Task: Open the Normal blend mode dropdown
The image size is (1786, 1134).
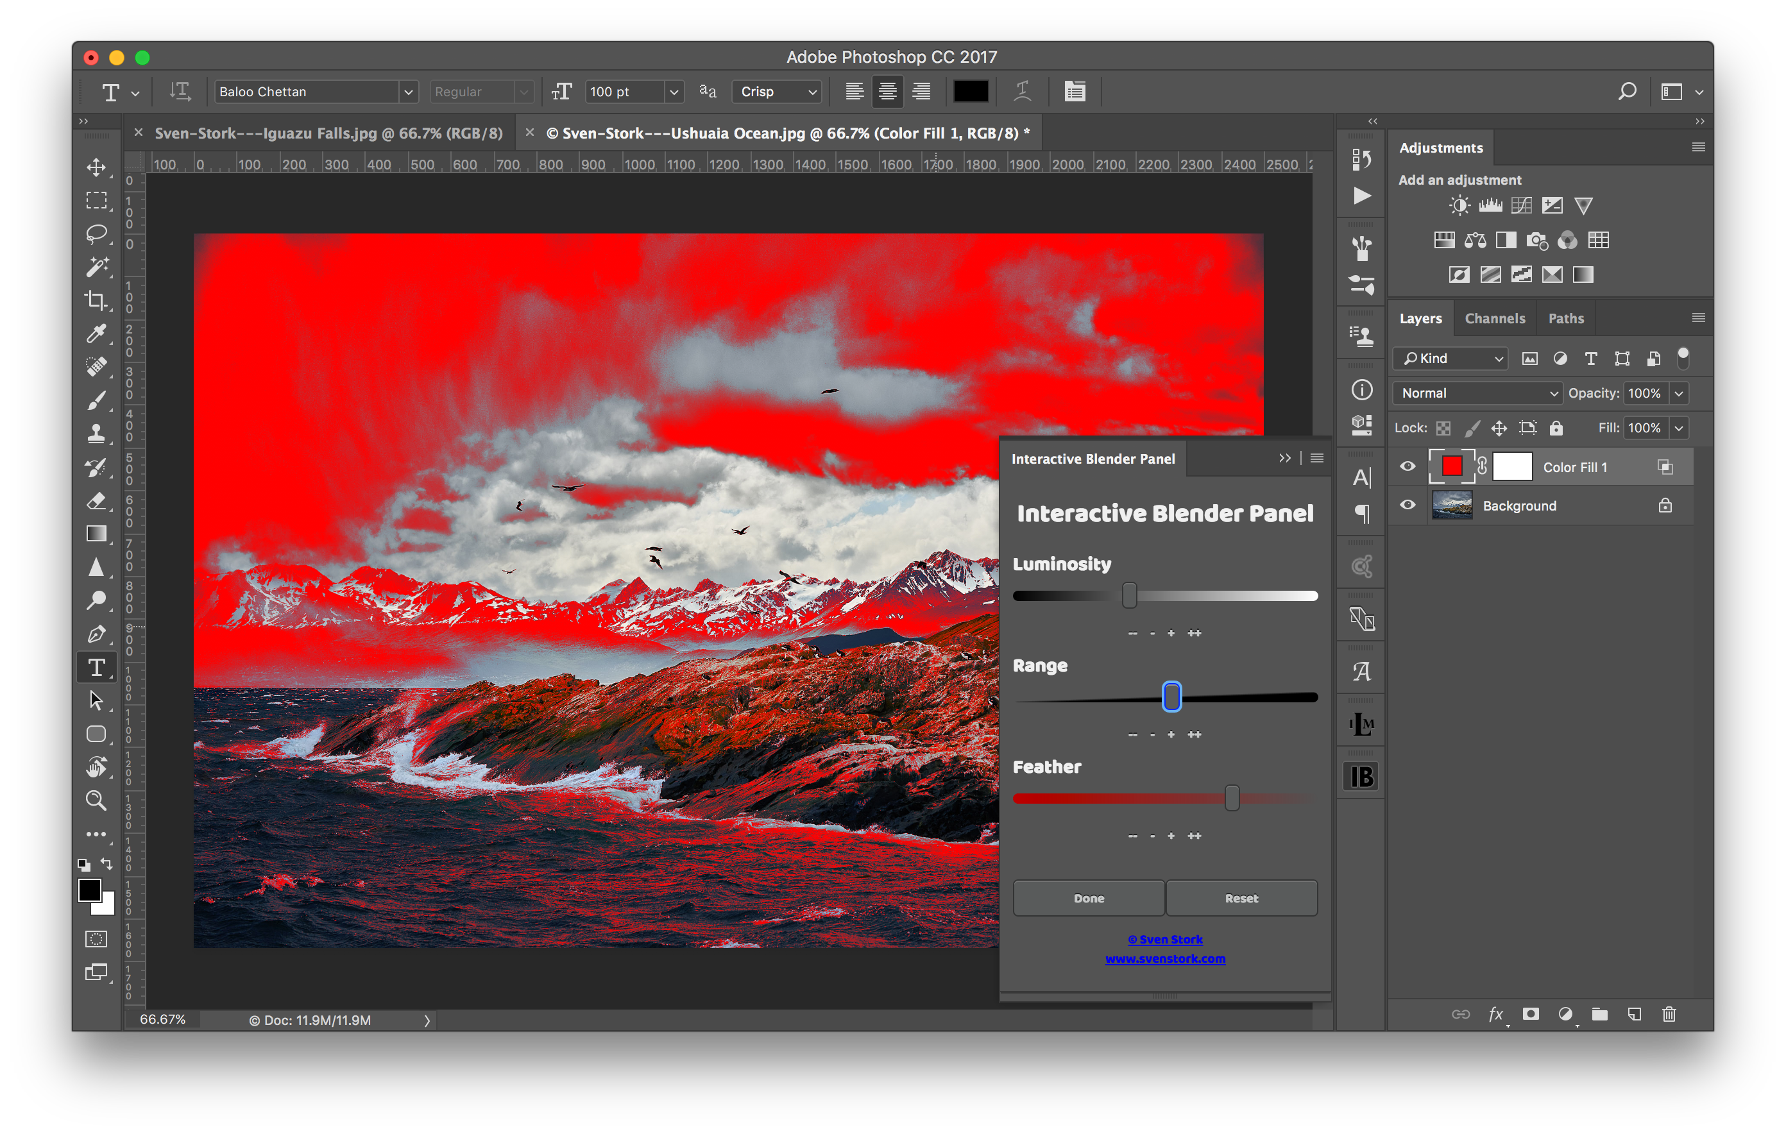Action: pos(1477,393)
